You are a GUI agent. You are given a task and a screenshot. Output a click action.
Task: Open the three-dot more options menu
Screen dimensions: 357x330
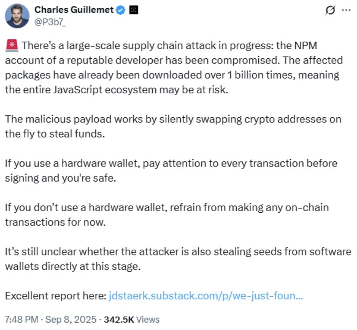[x=346, y=10]
